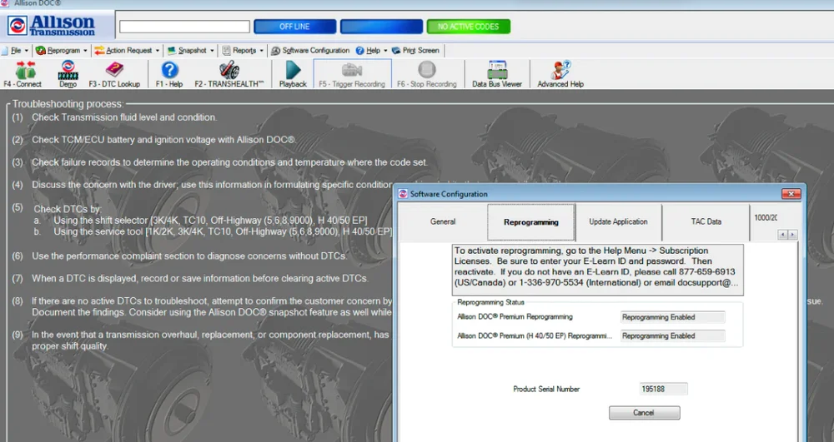
Task: Click the F1 Help question mark icon
Action: click(x=169, y=72)
